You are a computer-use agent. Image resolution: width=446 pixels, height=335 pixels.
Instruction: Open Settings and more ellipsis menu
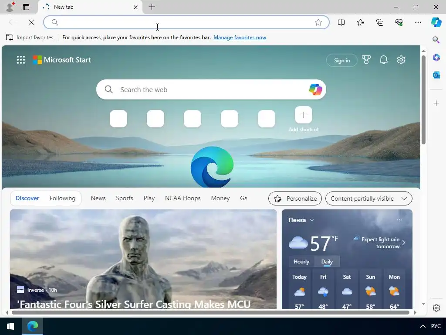(418, 22)
